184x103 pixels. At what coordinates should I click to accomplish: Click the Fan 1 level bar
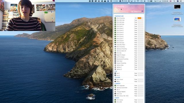[140, 73]
